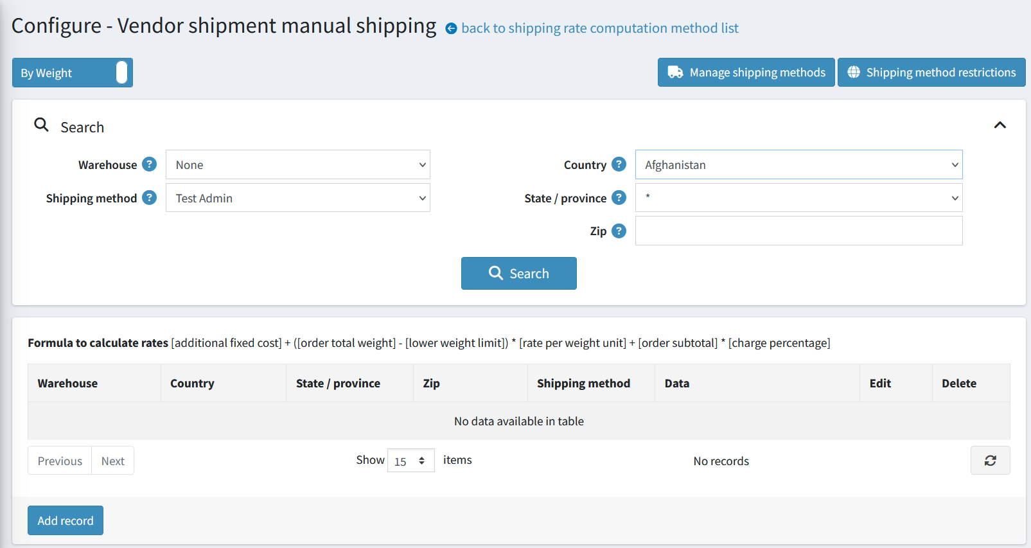Click Manage shipping methods button
The width and height of the screenshot is (1031, 548).
tap(746, 73)
